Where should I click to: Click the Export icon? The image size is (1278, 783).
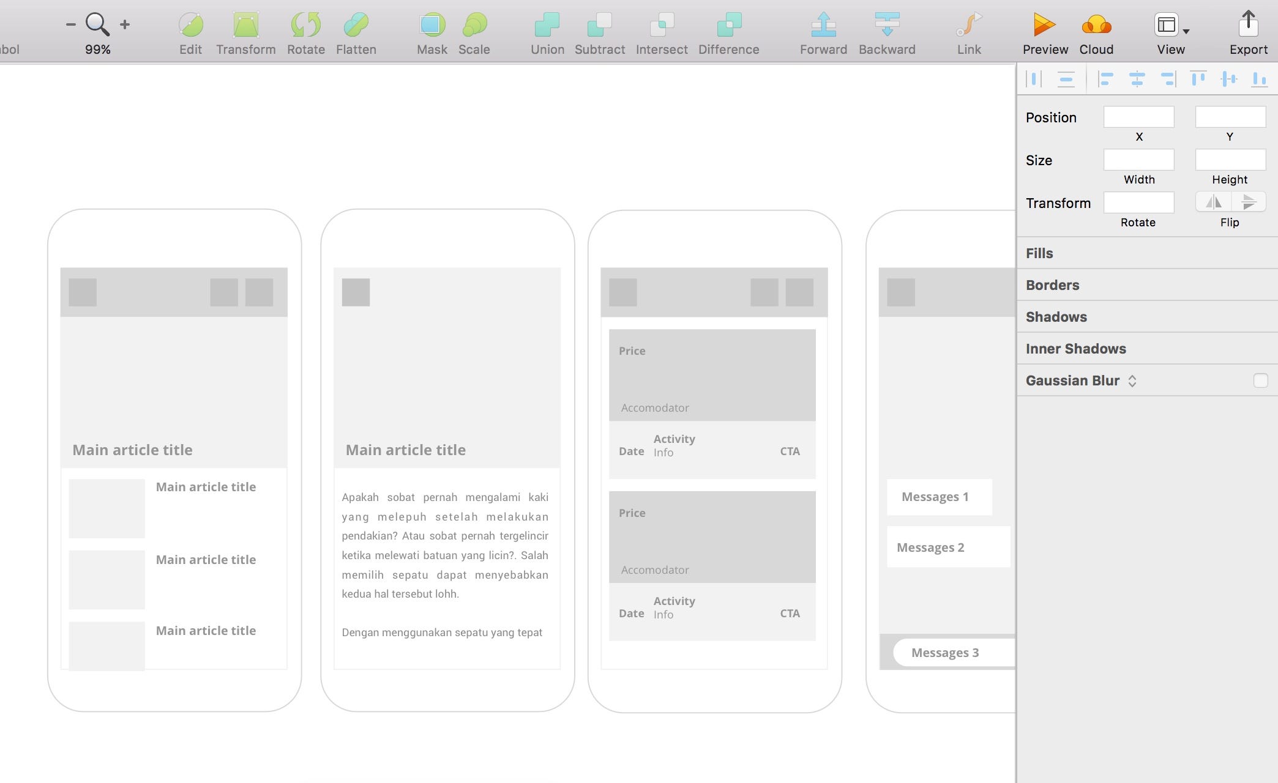1248,26
